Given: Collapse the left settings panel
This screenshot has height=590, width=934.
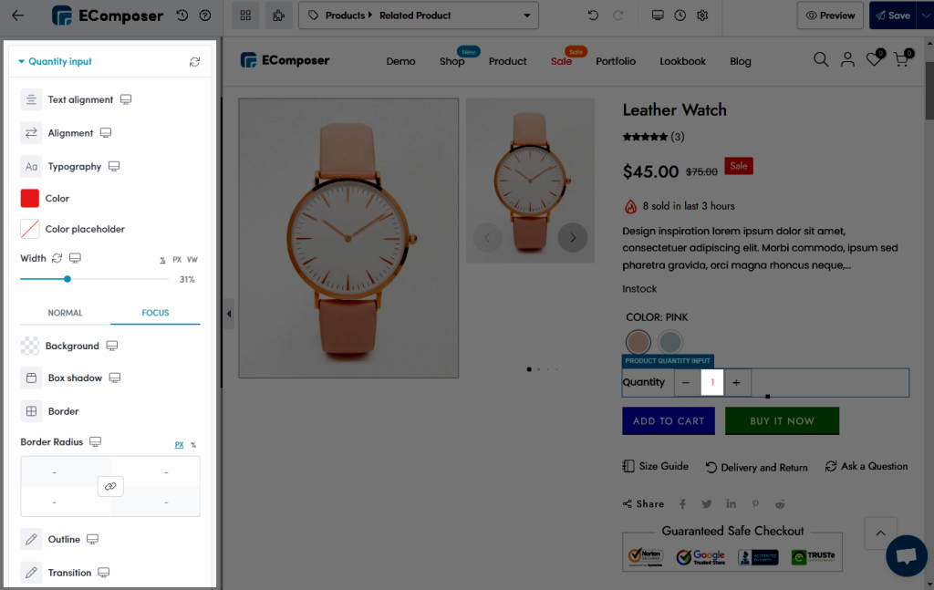Looking at the screenshot, I should pyautogui.click(x=229, y=314).
